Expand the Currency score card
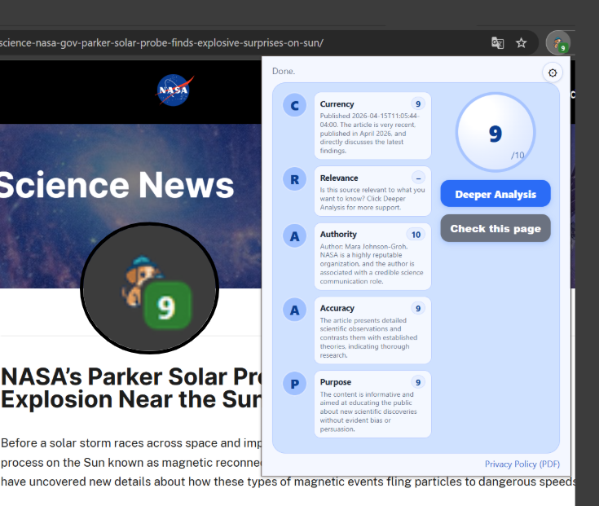The width and height of the screenshot is (599, 506). (372, 126)
